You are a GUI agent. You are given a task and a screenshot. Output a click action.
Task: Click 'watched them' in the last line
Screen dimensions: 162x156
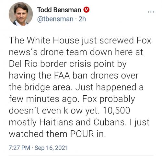[38, 134]
